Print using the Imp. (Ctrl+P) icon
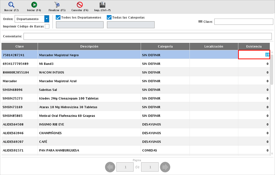This screenshot has height=175, width=275. point(102,5)
